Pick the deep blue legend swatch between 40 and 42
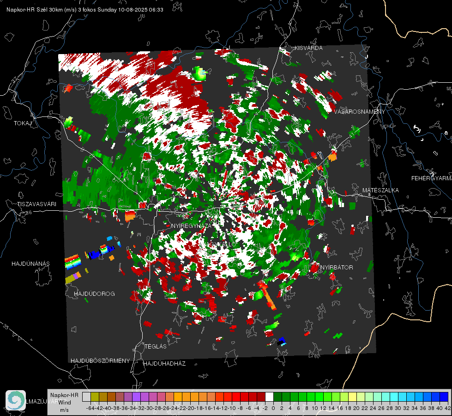This screenshot has height=416, width=452. click(444, 397)
